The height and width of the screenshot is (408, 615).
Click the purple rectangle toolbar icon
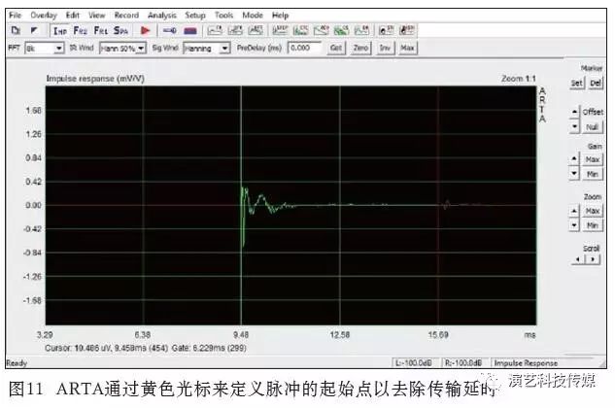[x=190, y=30]
